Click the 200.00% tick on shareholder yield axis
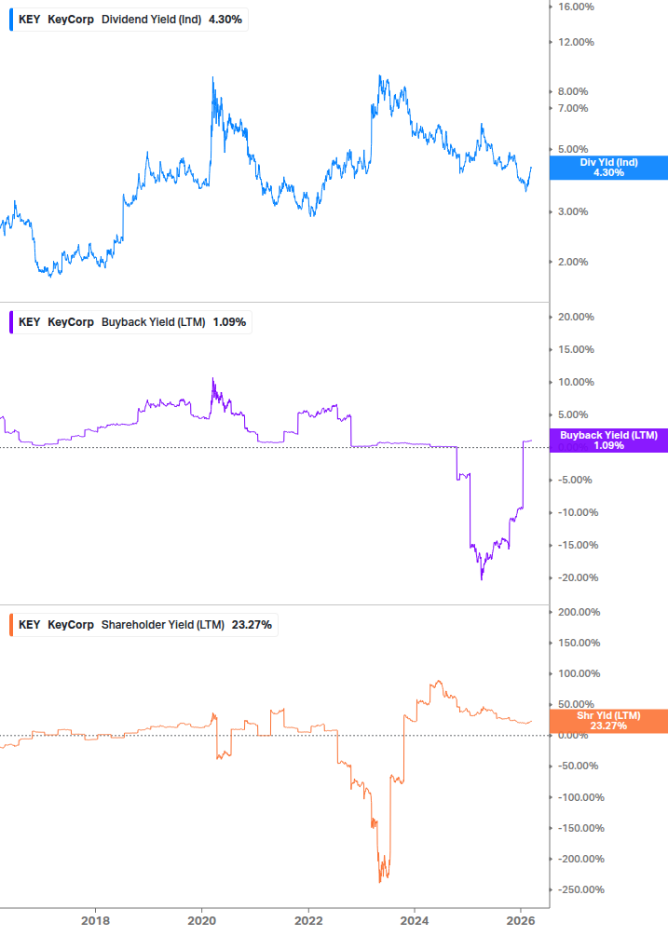This screenshot has width=668, height=936. point(579,613)
